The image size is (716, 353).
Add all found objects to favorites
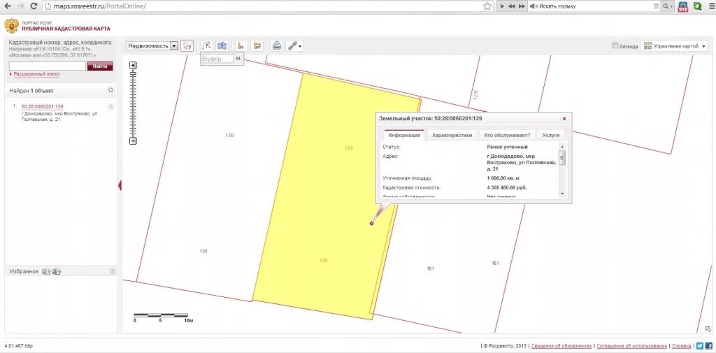[x=110, y=90]
